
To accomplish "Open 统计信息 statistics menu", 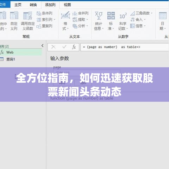I will click(99, 21).
